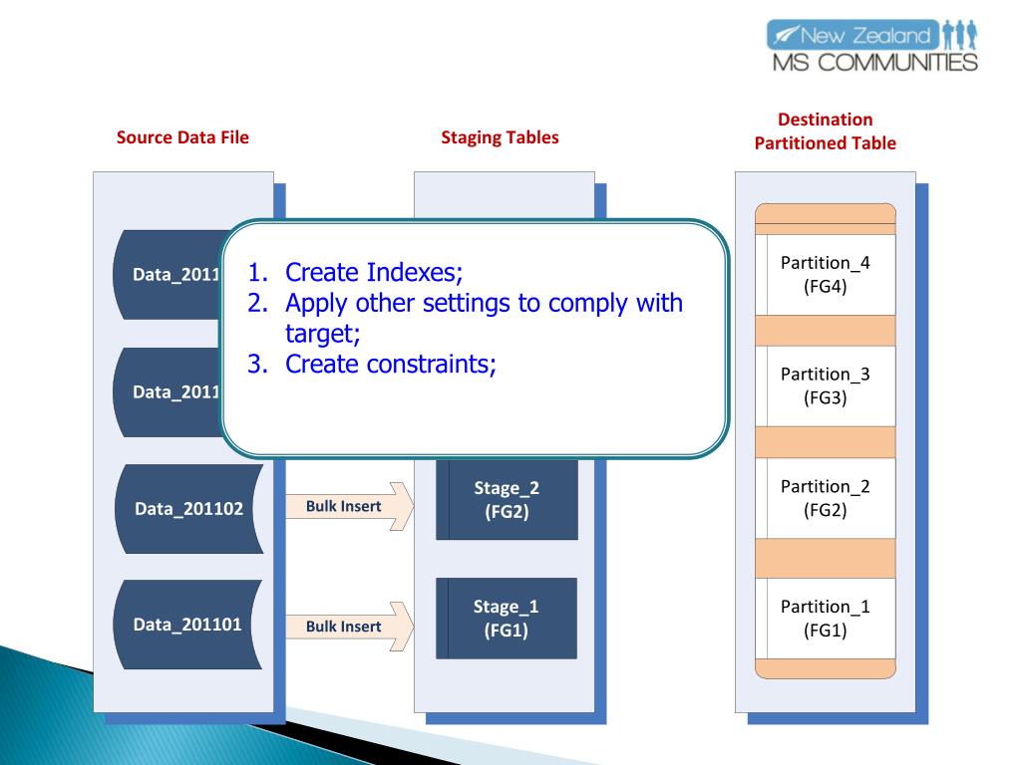
Task: Select the Partition_2 (FG2) block
Action: pos(825,498)
